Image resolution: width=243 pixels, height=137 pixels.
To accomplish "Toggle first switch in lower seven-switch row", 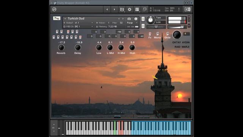I will click(x=54, y=37).
